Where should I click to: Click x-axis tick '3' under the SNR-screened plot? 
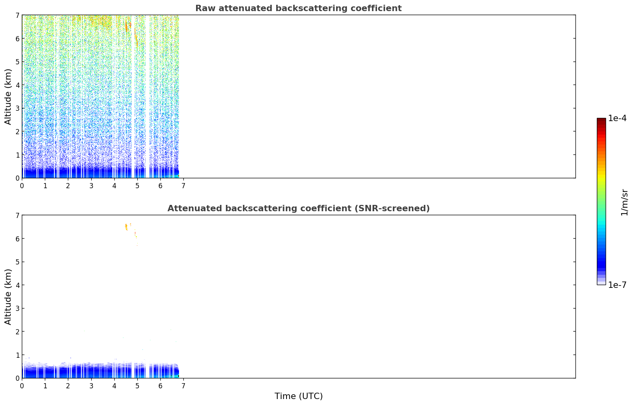pyautogui.click(x=91, y=386)
